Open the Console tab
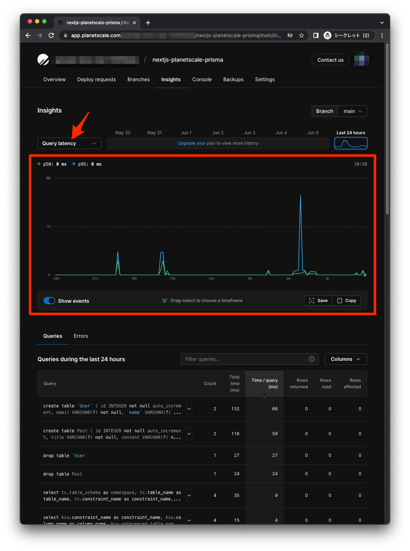410x551 pixels. click(x=202, y=79)
